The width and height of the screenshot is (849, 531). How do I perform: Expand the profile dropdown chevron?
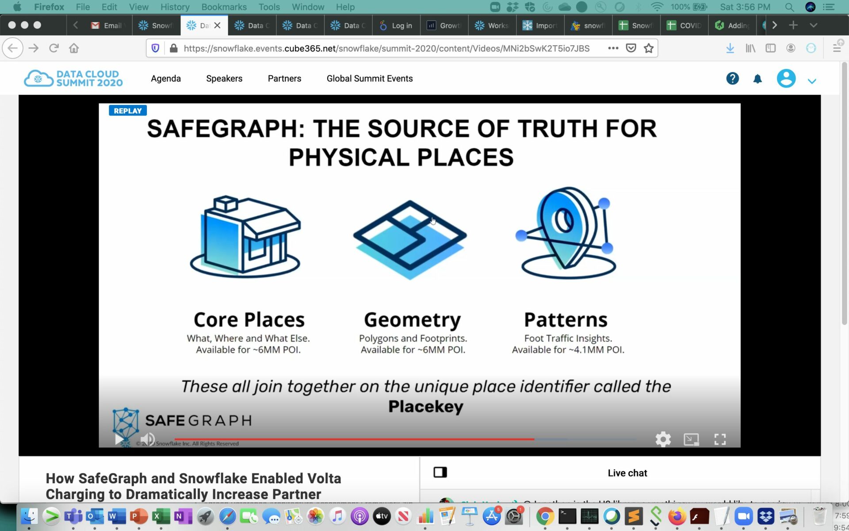(x=812, y=81)
